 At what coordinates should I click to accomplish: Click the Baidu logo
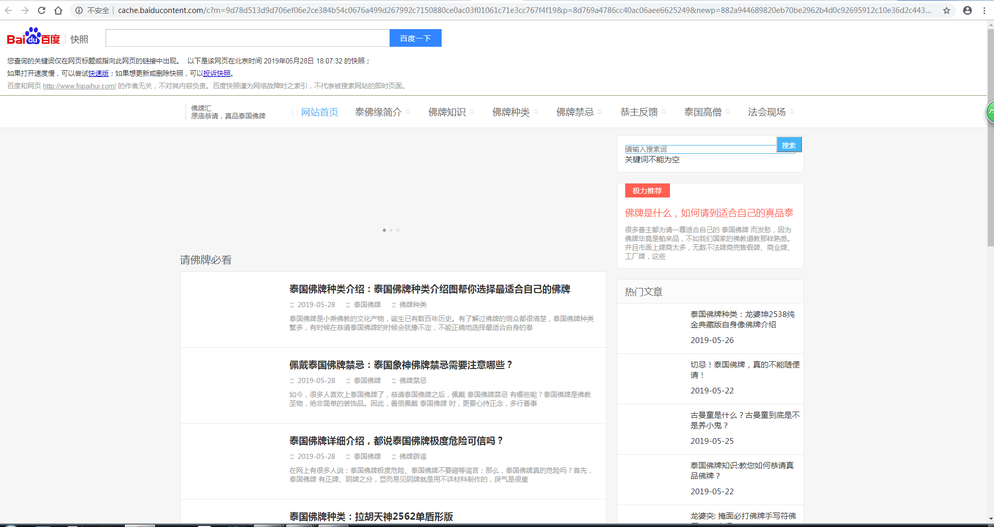pos(33,36)
